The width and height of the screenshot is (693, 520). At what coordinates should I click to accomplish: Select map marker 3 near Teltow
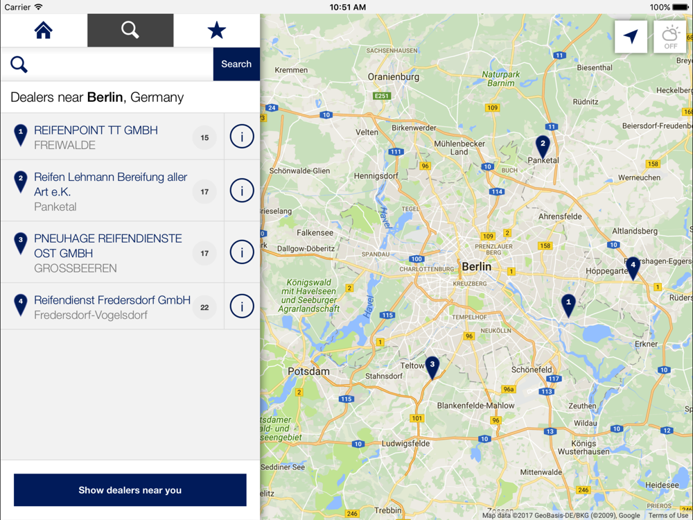pyautogui.click(x=432, y=368)
